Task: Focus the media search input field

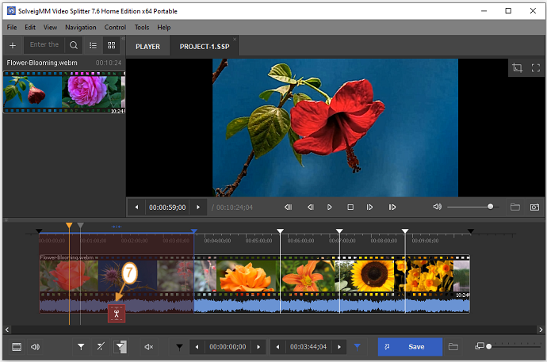Action: pos(44,45)
